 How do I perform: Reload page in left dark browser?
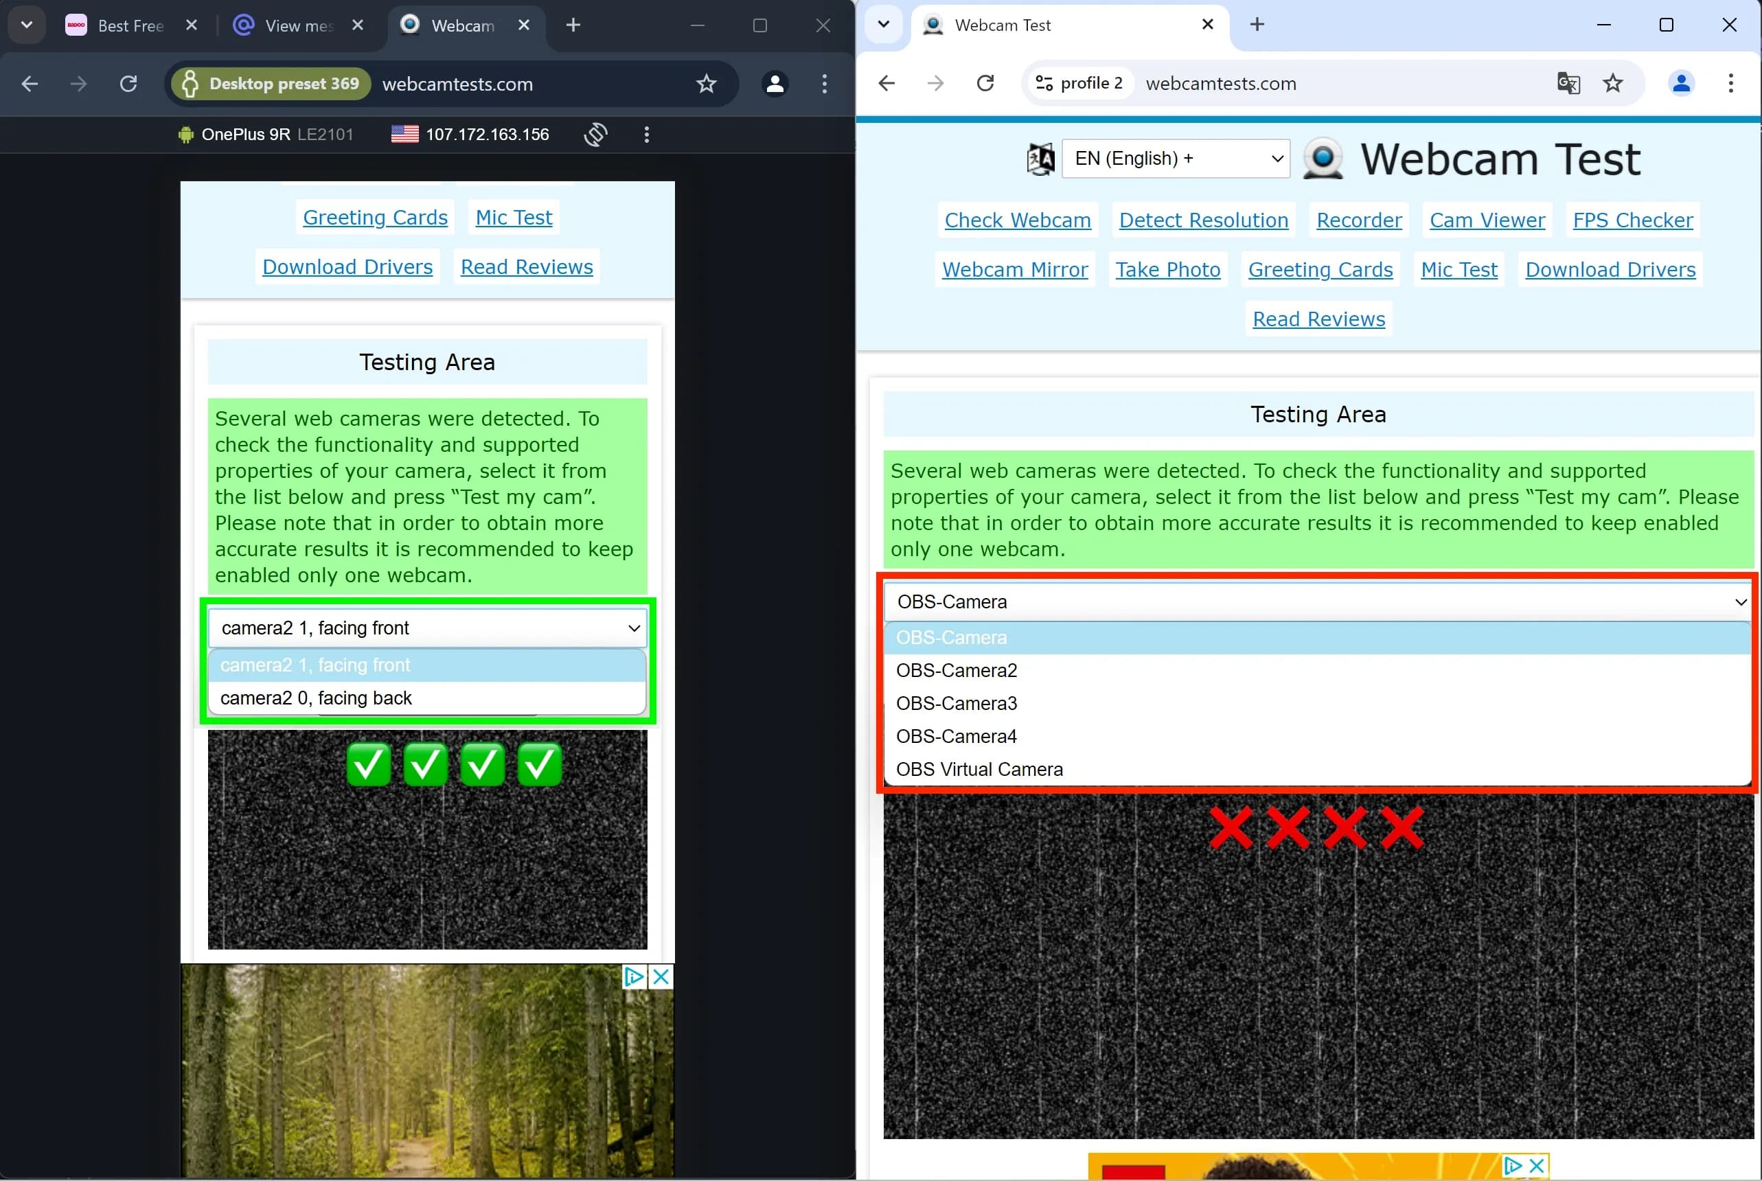point(129,84)
